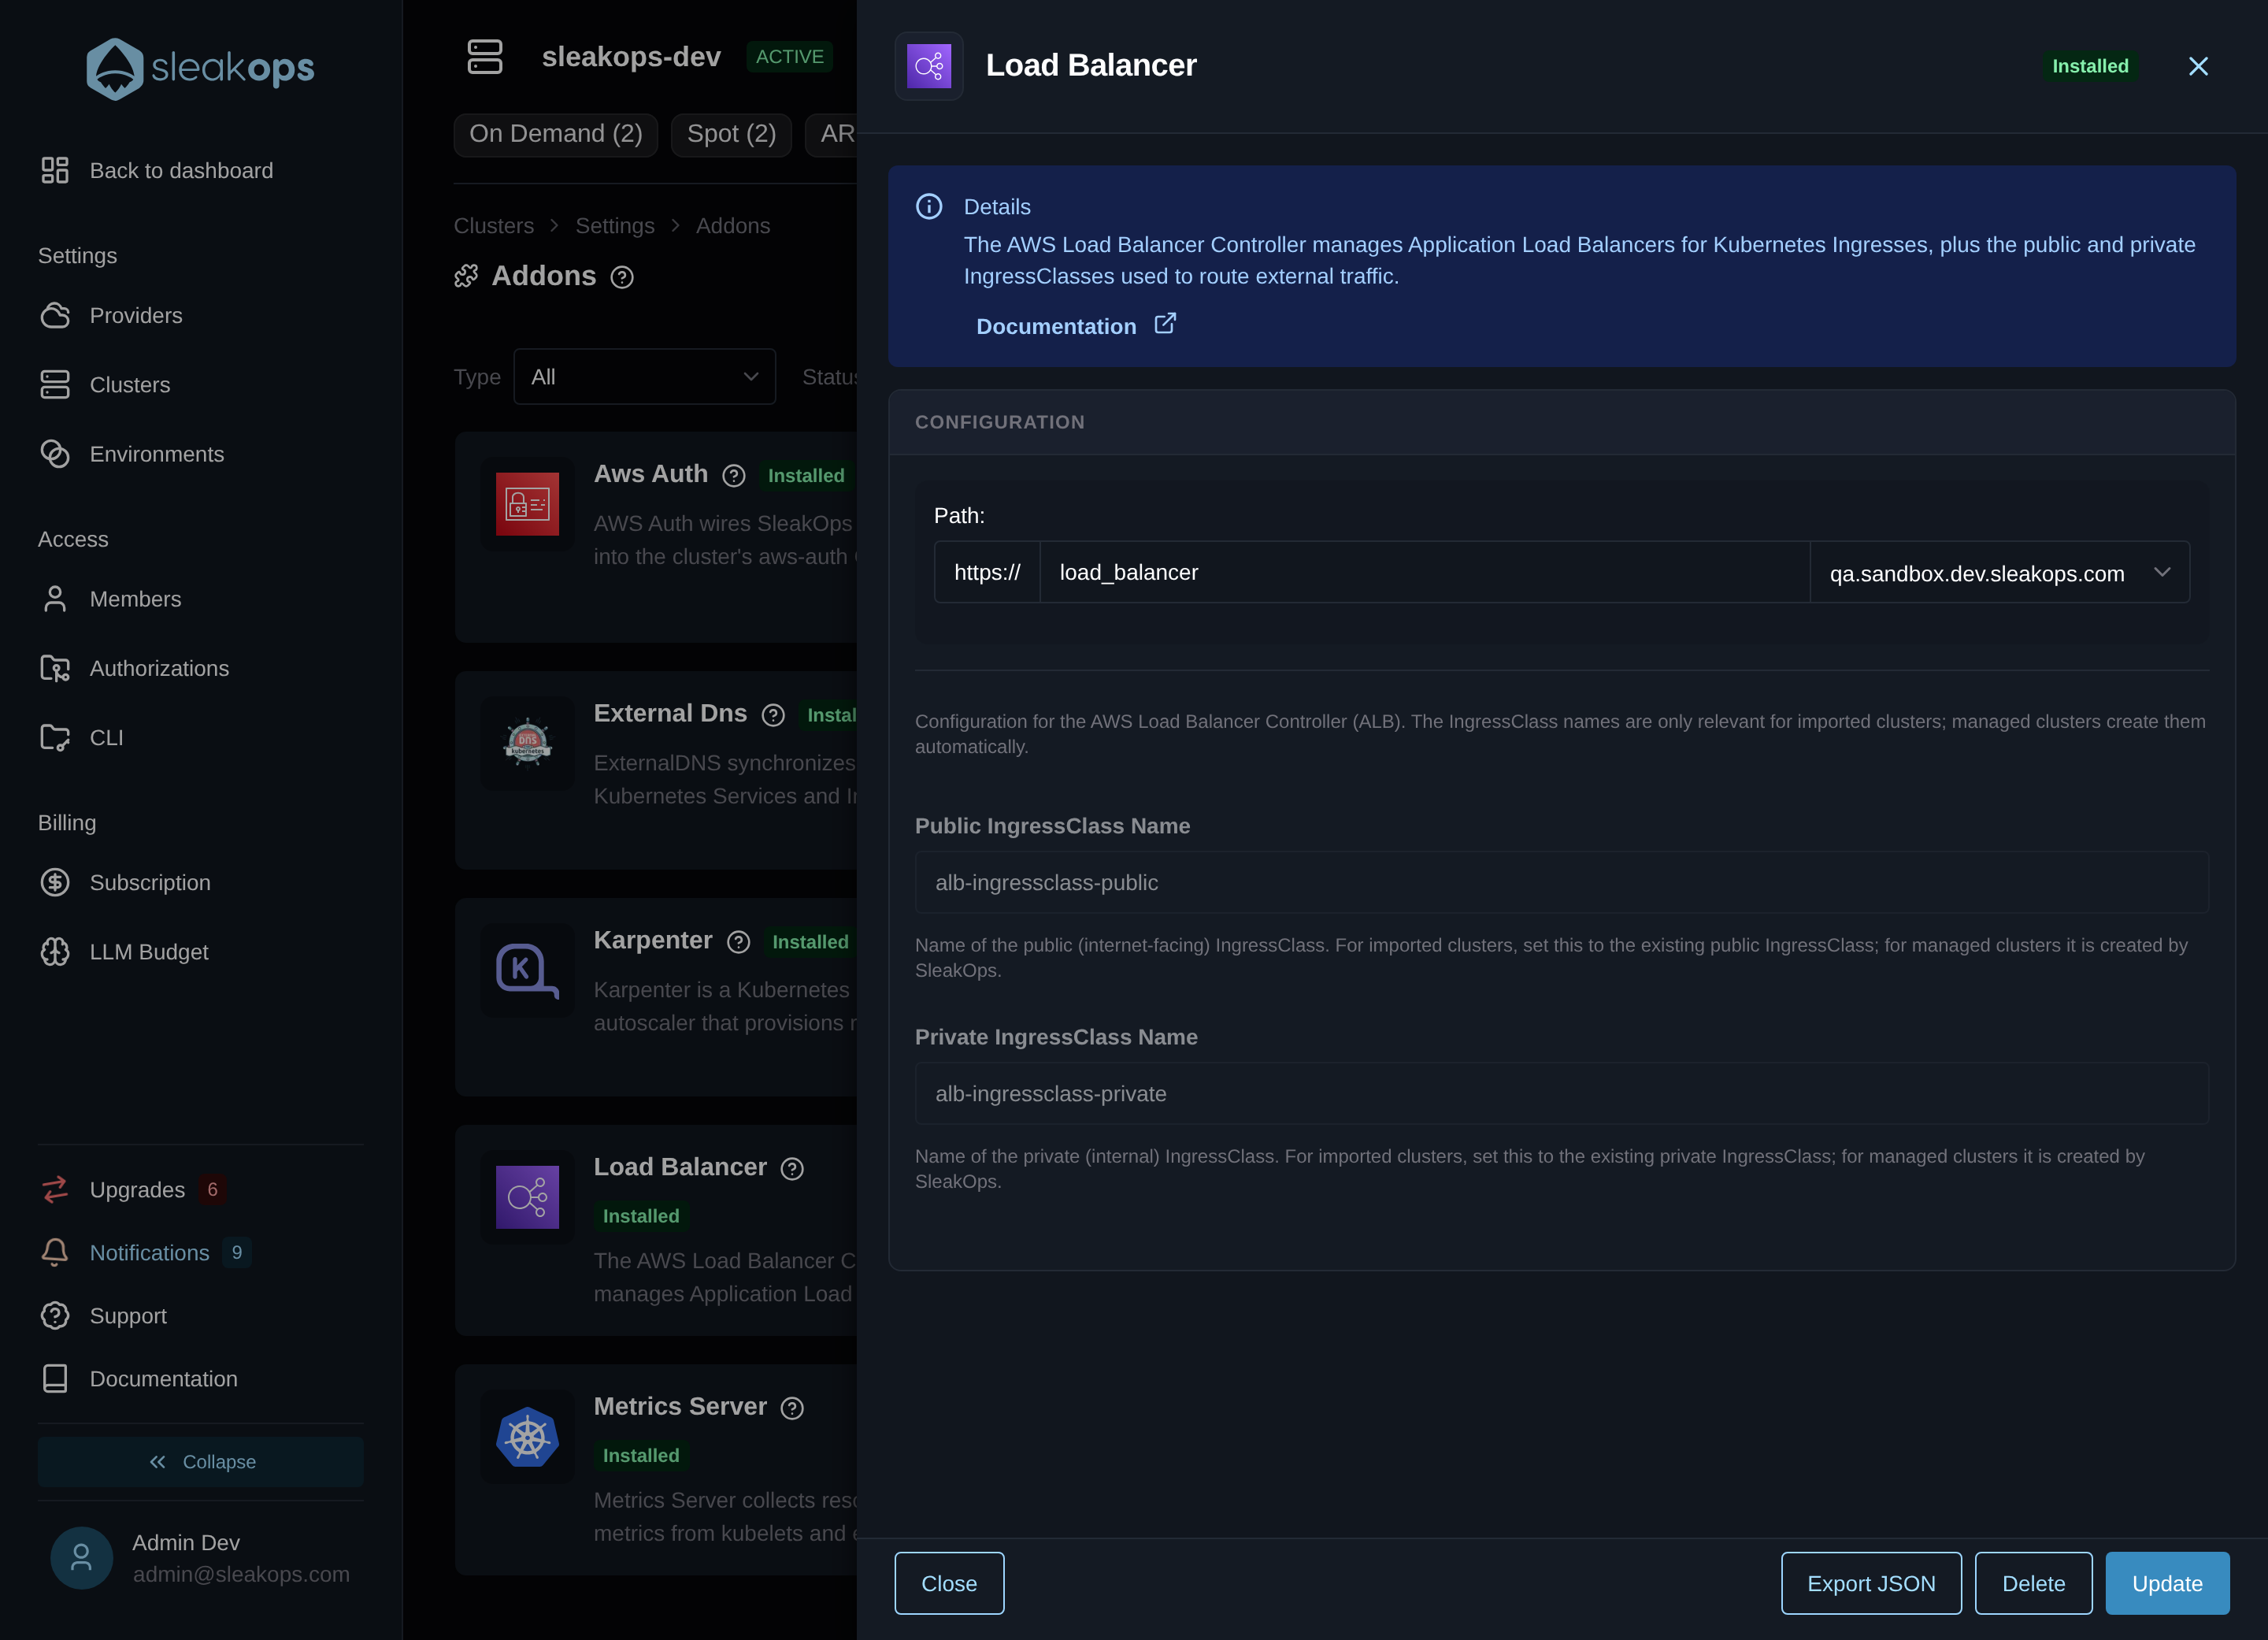Click the help icon beside Addons heading

[622, 277]
